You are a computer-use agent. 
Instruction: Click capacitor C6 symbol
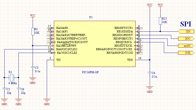(18, 88)
